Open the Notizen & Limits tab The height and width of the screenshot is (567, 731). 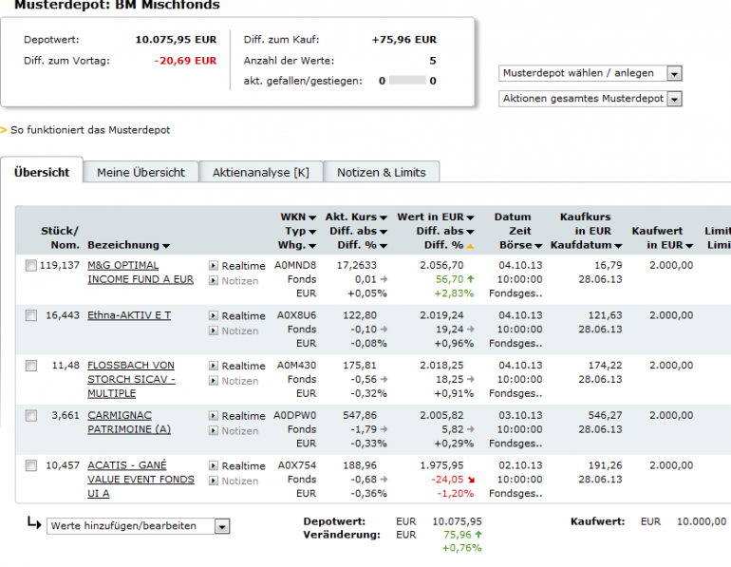(x=382, y=173)
